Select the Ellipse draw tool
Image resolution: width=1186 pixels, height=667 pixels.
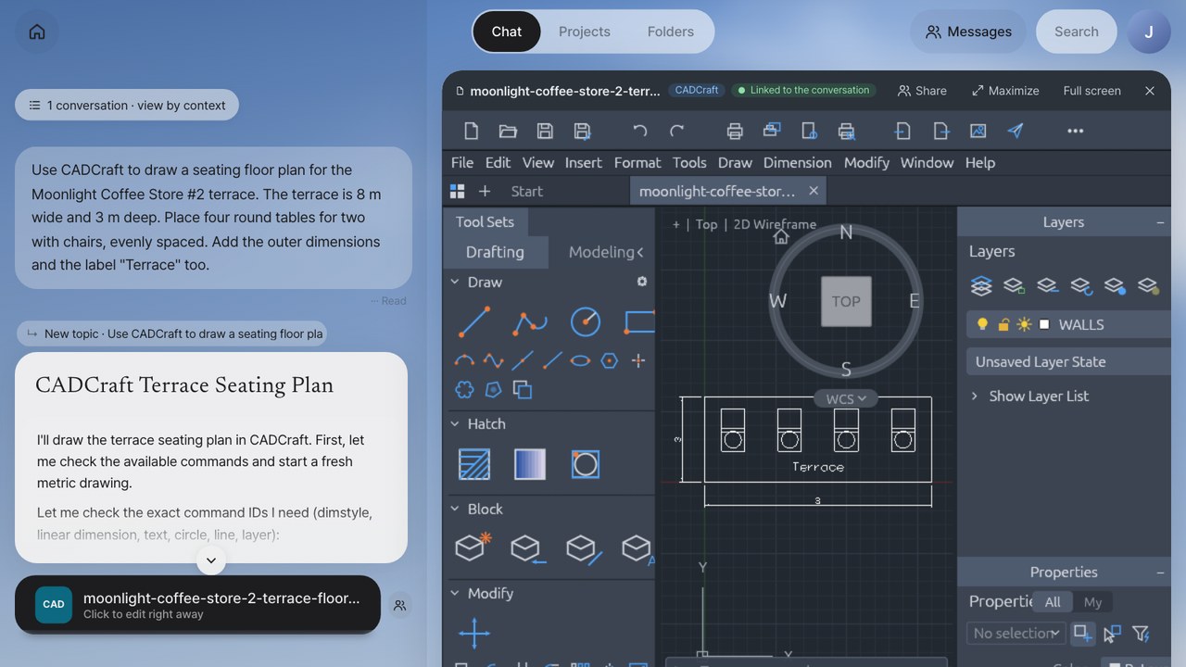[580, 360]
